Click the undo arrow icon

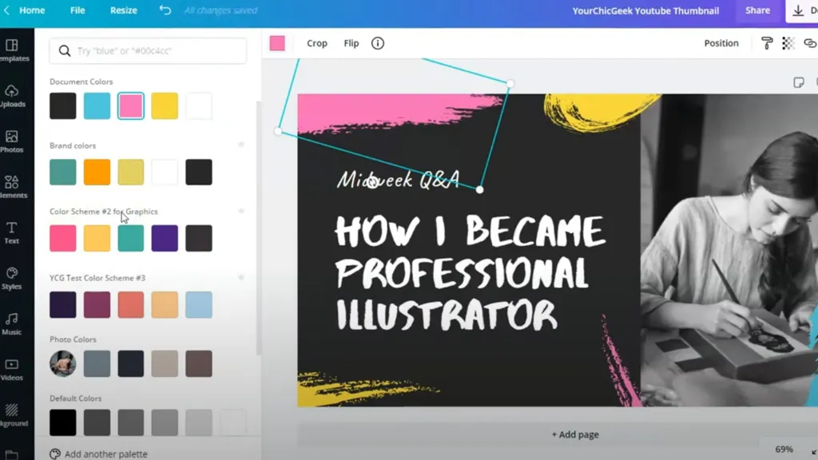[165, 10]
